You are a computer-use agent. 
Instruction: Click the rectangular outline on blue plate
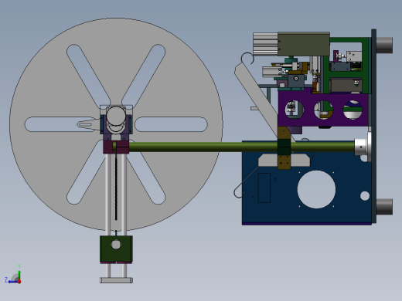(x=264, y=188)
